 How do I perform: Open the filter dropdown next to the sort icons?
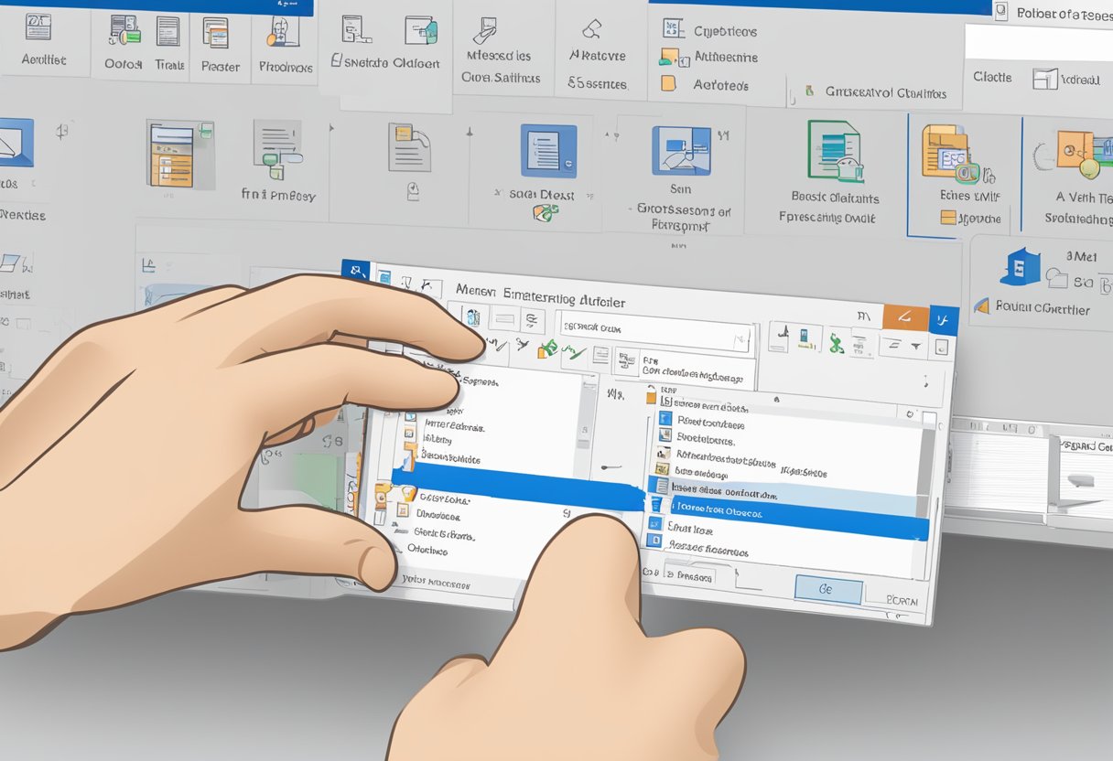point(916,344)
